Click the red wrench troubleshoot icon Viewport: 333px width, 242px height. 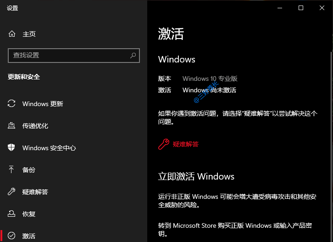click(164, 144)
